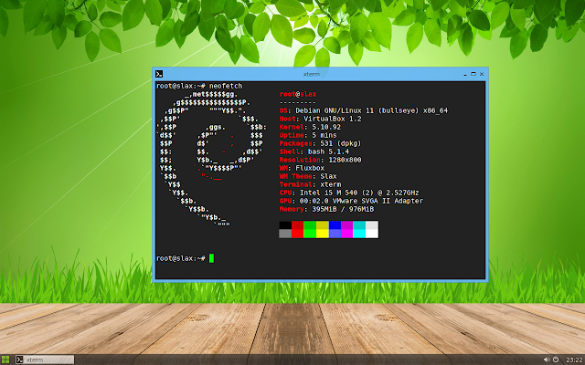Click the xterm window terminal icon
The width and height of the screenshot is (585, 365).
point(159,74)
